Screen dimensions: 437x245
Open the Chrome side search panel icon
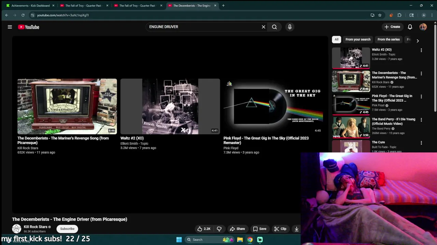tap(412, 15)
